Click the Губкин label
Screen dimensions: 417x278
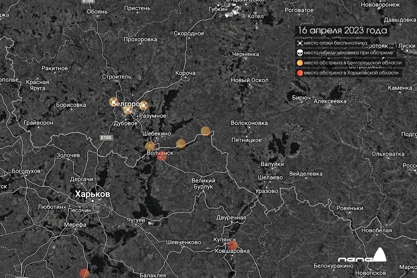coord(218,9)
